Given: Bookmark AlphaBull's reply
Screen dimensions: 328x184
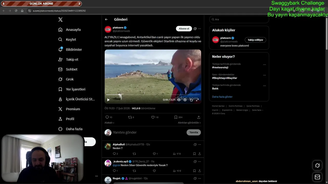Looking at the screenshot, I should pos(194,154).
